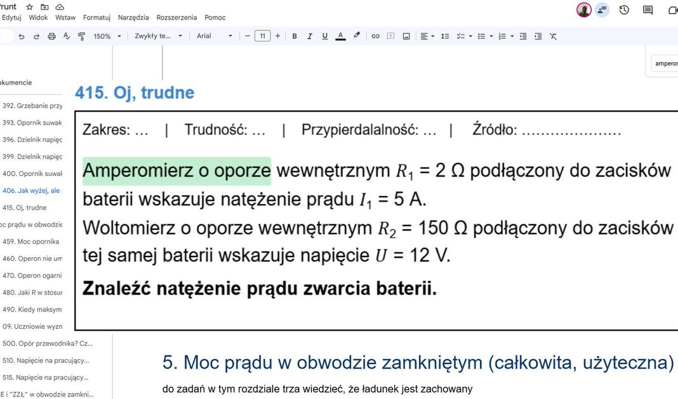Toggle bold formatting

point(295,36)
